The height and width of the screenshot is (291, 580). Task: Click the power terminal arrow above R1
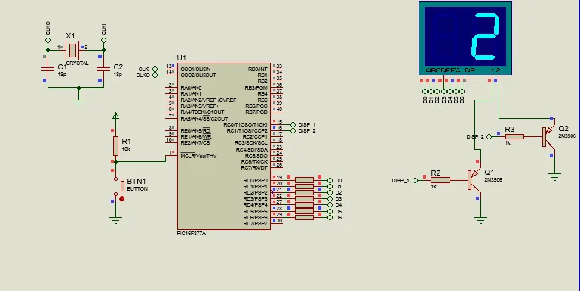[116, 116]
